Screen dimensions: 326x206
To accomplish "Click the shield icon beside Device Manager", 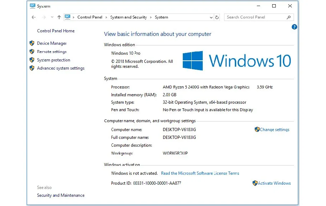I will (x=32, y=43).
